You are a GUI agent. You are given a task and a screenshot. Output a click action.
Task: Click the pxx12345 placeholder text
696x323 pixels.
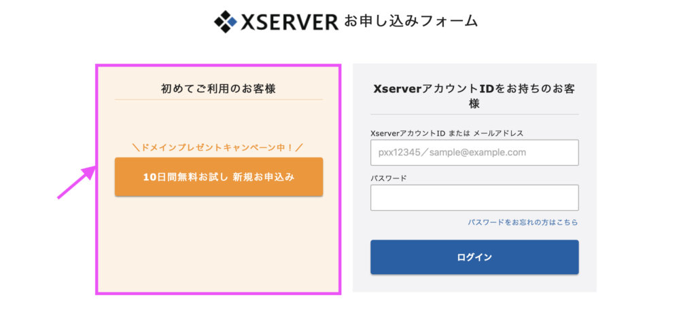452,153
